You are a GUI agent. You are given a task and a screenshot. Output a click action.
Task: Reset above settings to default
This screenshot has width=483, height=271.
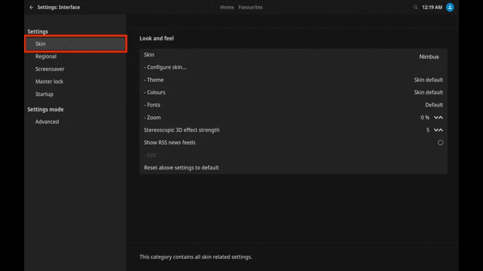tap(293, 168)
